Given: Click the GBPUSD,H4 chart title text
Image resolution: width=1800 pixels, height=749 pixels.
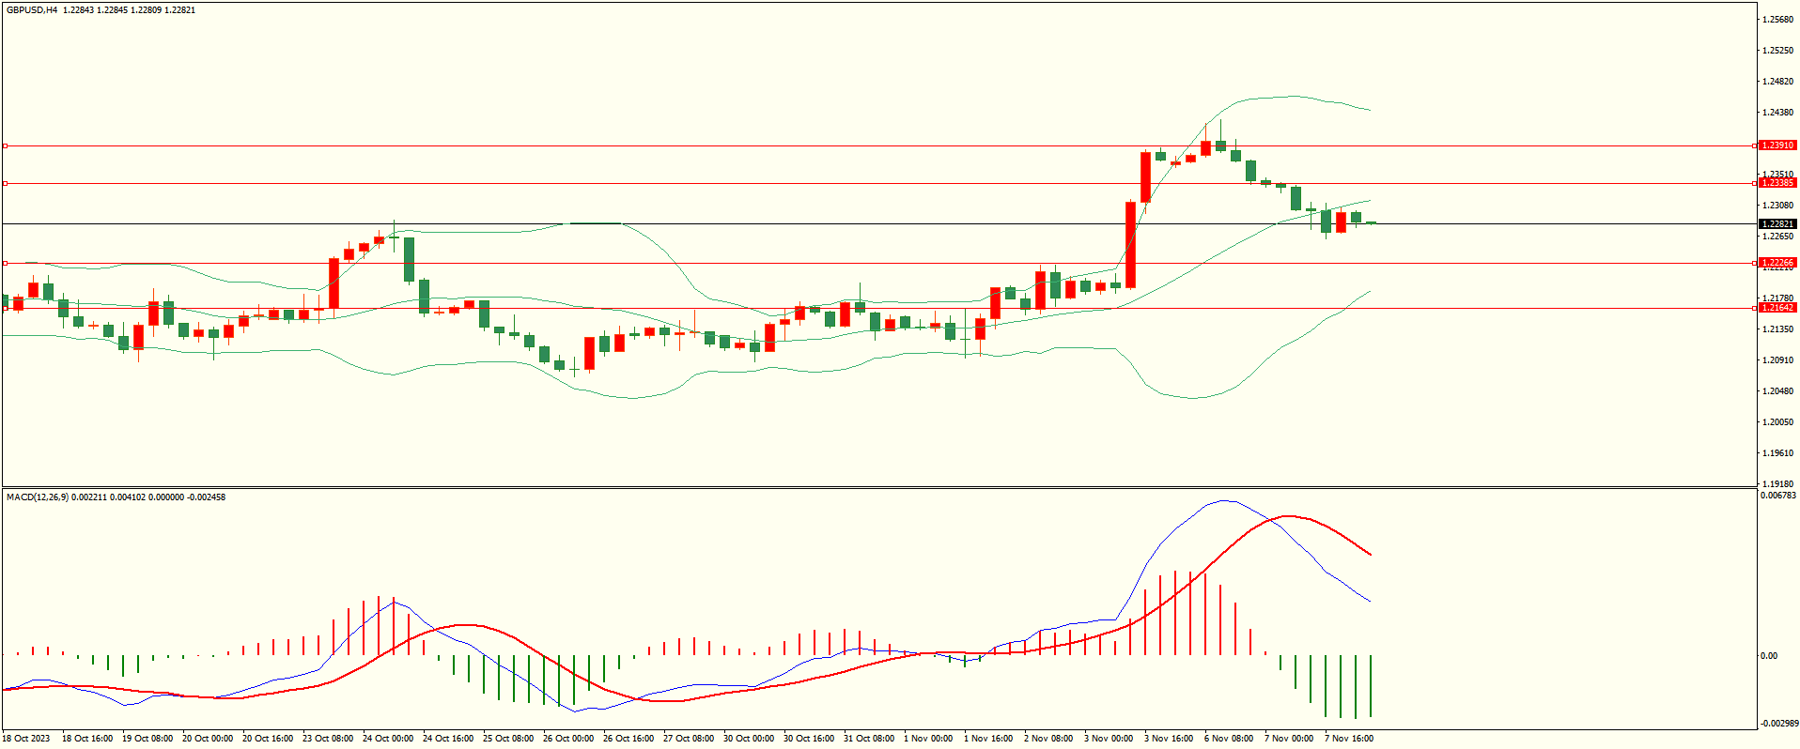Looking at the screenshot, I should [x=32, y=9].
